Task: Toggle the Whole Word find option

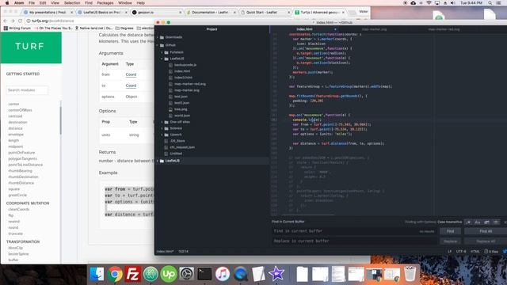Action: point(496,222)
